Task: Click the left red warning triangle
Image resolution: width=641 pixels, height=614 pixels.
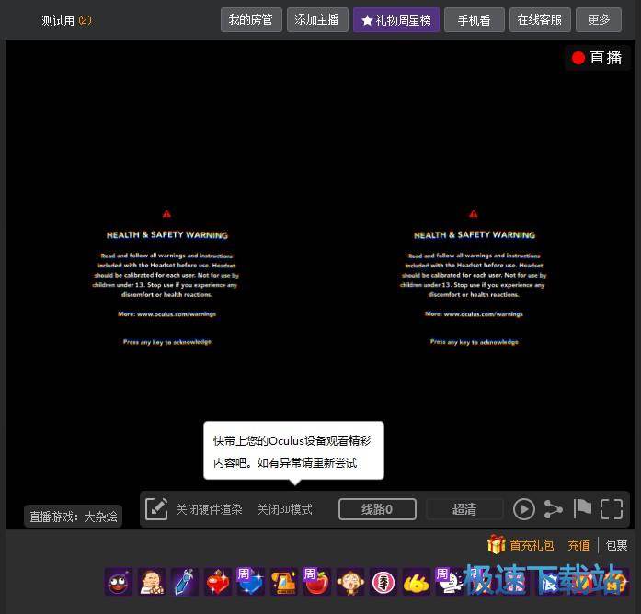Action: [x=166, y=213]
